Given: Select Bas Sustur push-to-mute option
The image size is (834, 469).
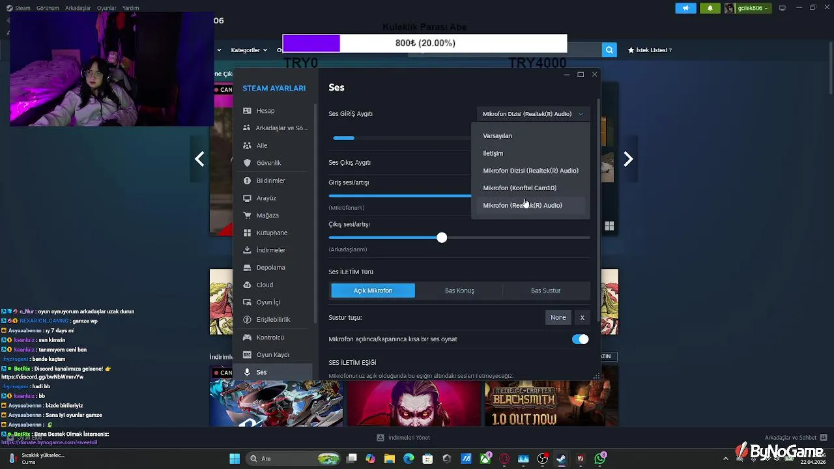Looking at the screenshot, I should 545,291.
